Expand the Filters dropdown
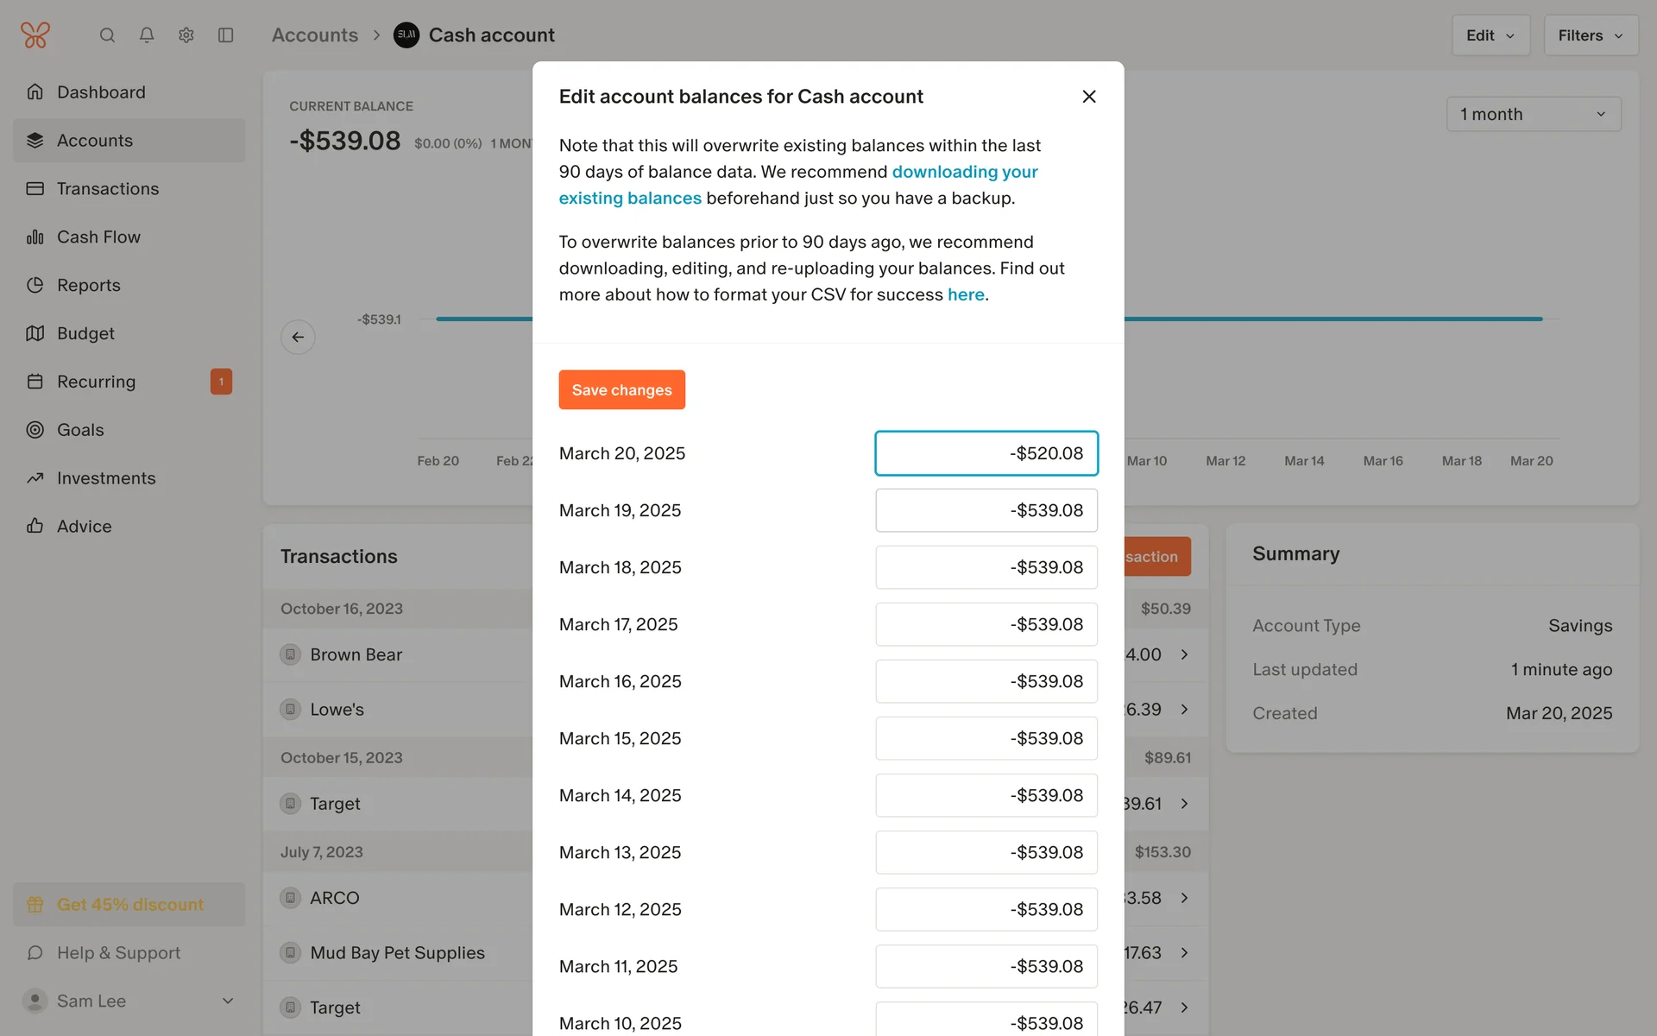The height and width of the screenshot is (1036, 1657). (1591, 35)
